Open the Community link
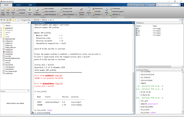 tap(115, 8)
